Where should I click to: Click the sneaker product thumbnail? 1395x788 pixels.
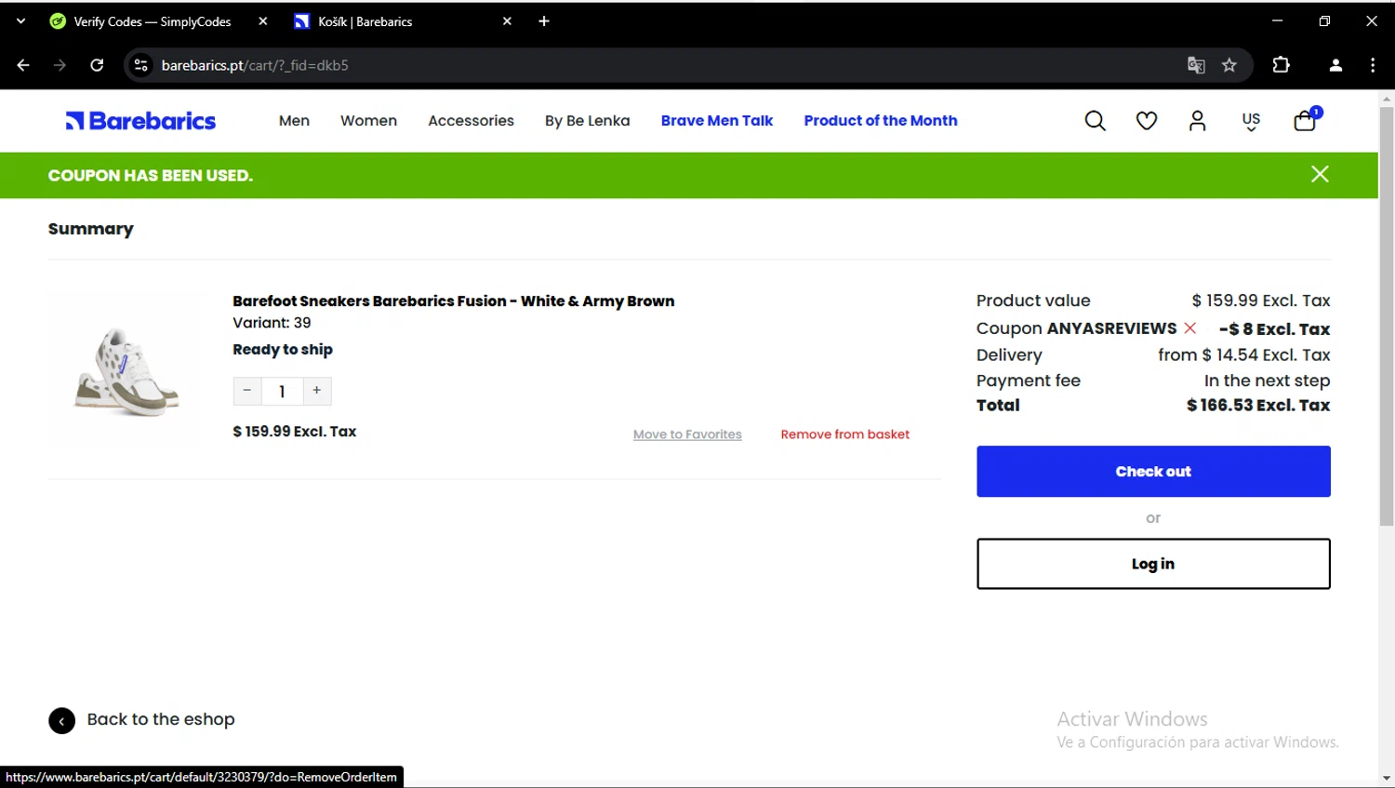click(125, 371)
